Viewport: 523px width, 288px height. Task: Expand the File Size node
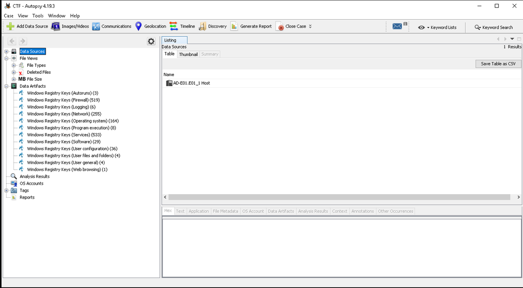[14, 79]
